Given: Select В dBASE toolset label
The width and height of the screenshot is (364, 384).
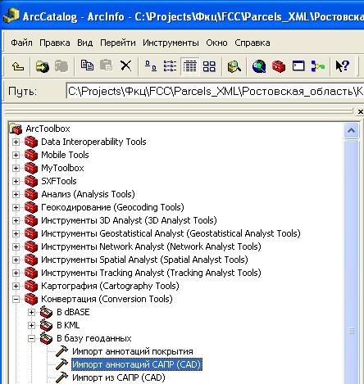Looking at the screenshot, I should 73,312.
